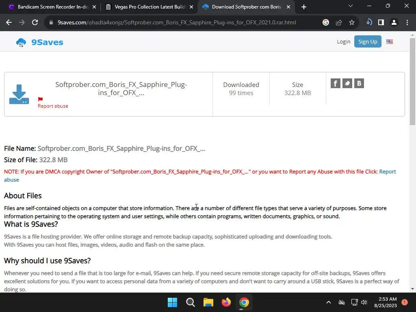The image size is (416, 312).
Task: Open File Explorer from taskbar
Action: [208, 302]
